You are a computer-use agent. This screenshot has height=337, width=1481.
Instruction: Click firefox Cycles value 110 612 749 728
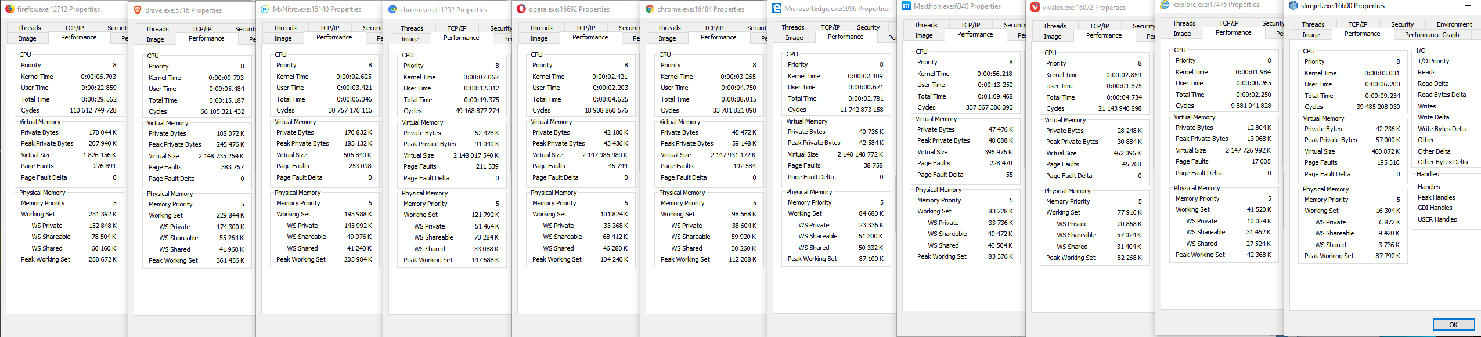click(93, 110)
